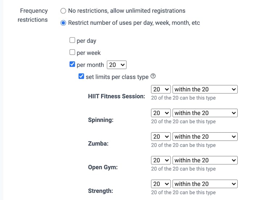
Task: Open the Open Gym count dropdown
Action: (x=161, y=160)
